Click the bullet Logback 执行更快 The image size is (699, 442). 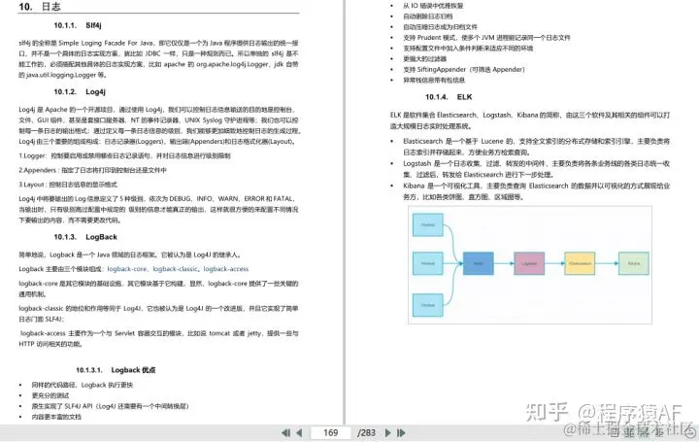click(82, 385)
